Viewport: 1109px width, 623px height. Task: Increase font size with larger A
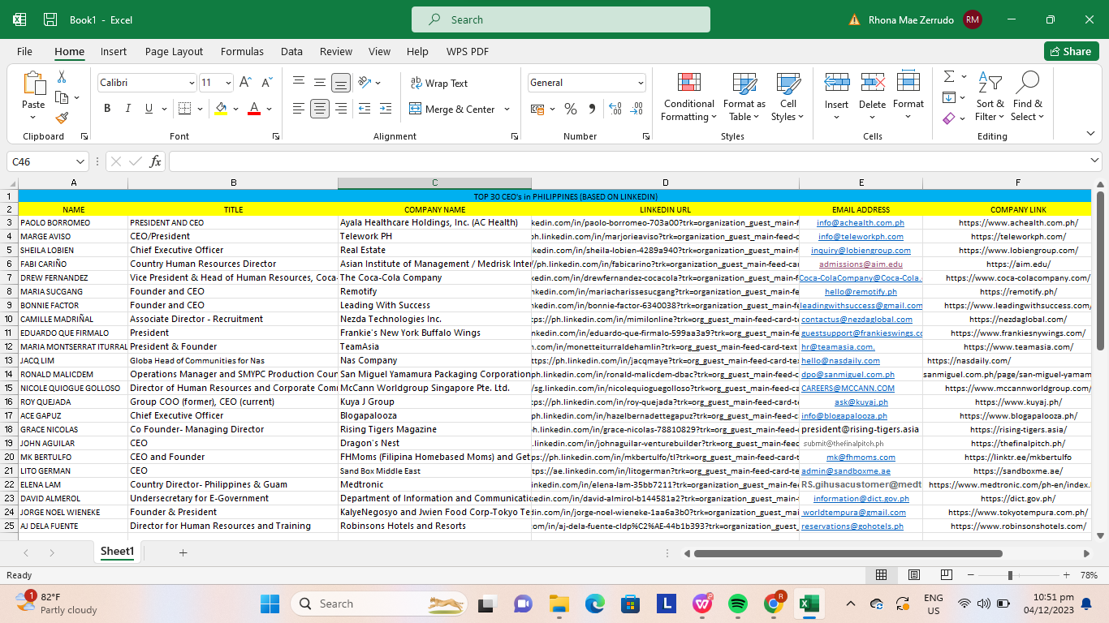247,83
